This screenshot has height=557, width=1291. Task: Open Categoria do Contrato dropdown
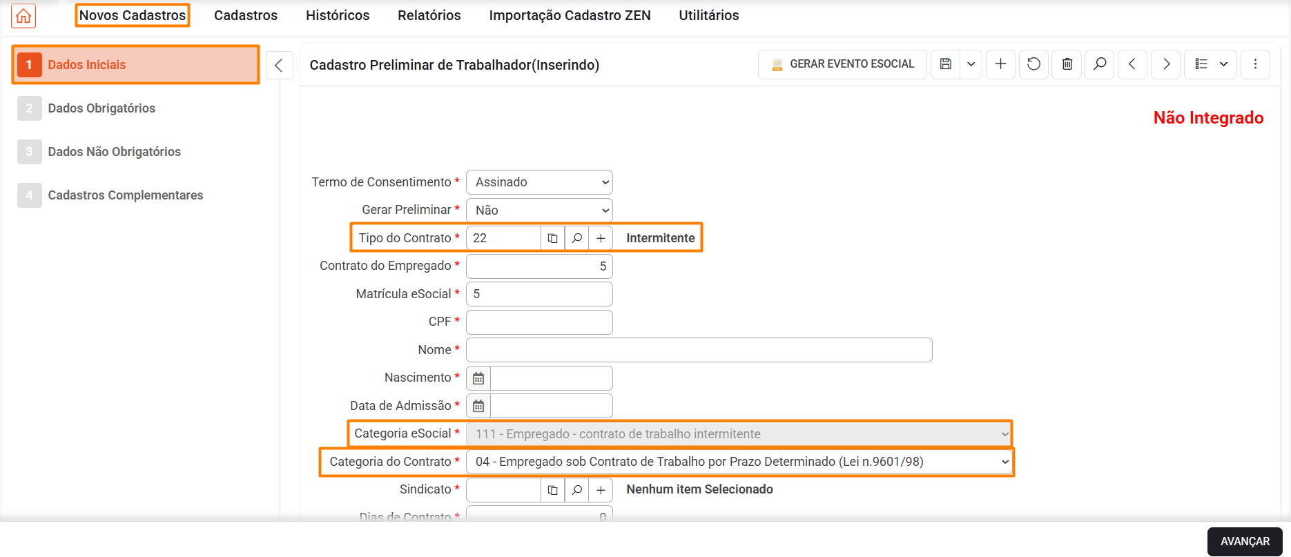point(739,462)
